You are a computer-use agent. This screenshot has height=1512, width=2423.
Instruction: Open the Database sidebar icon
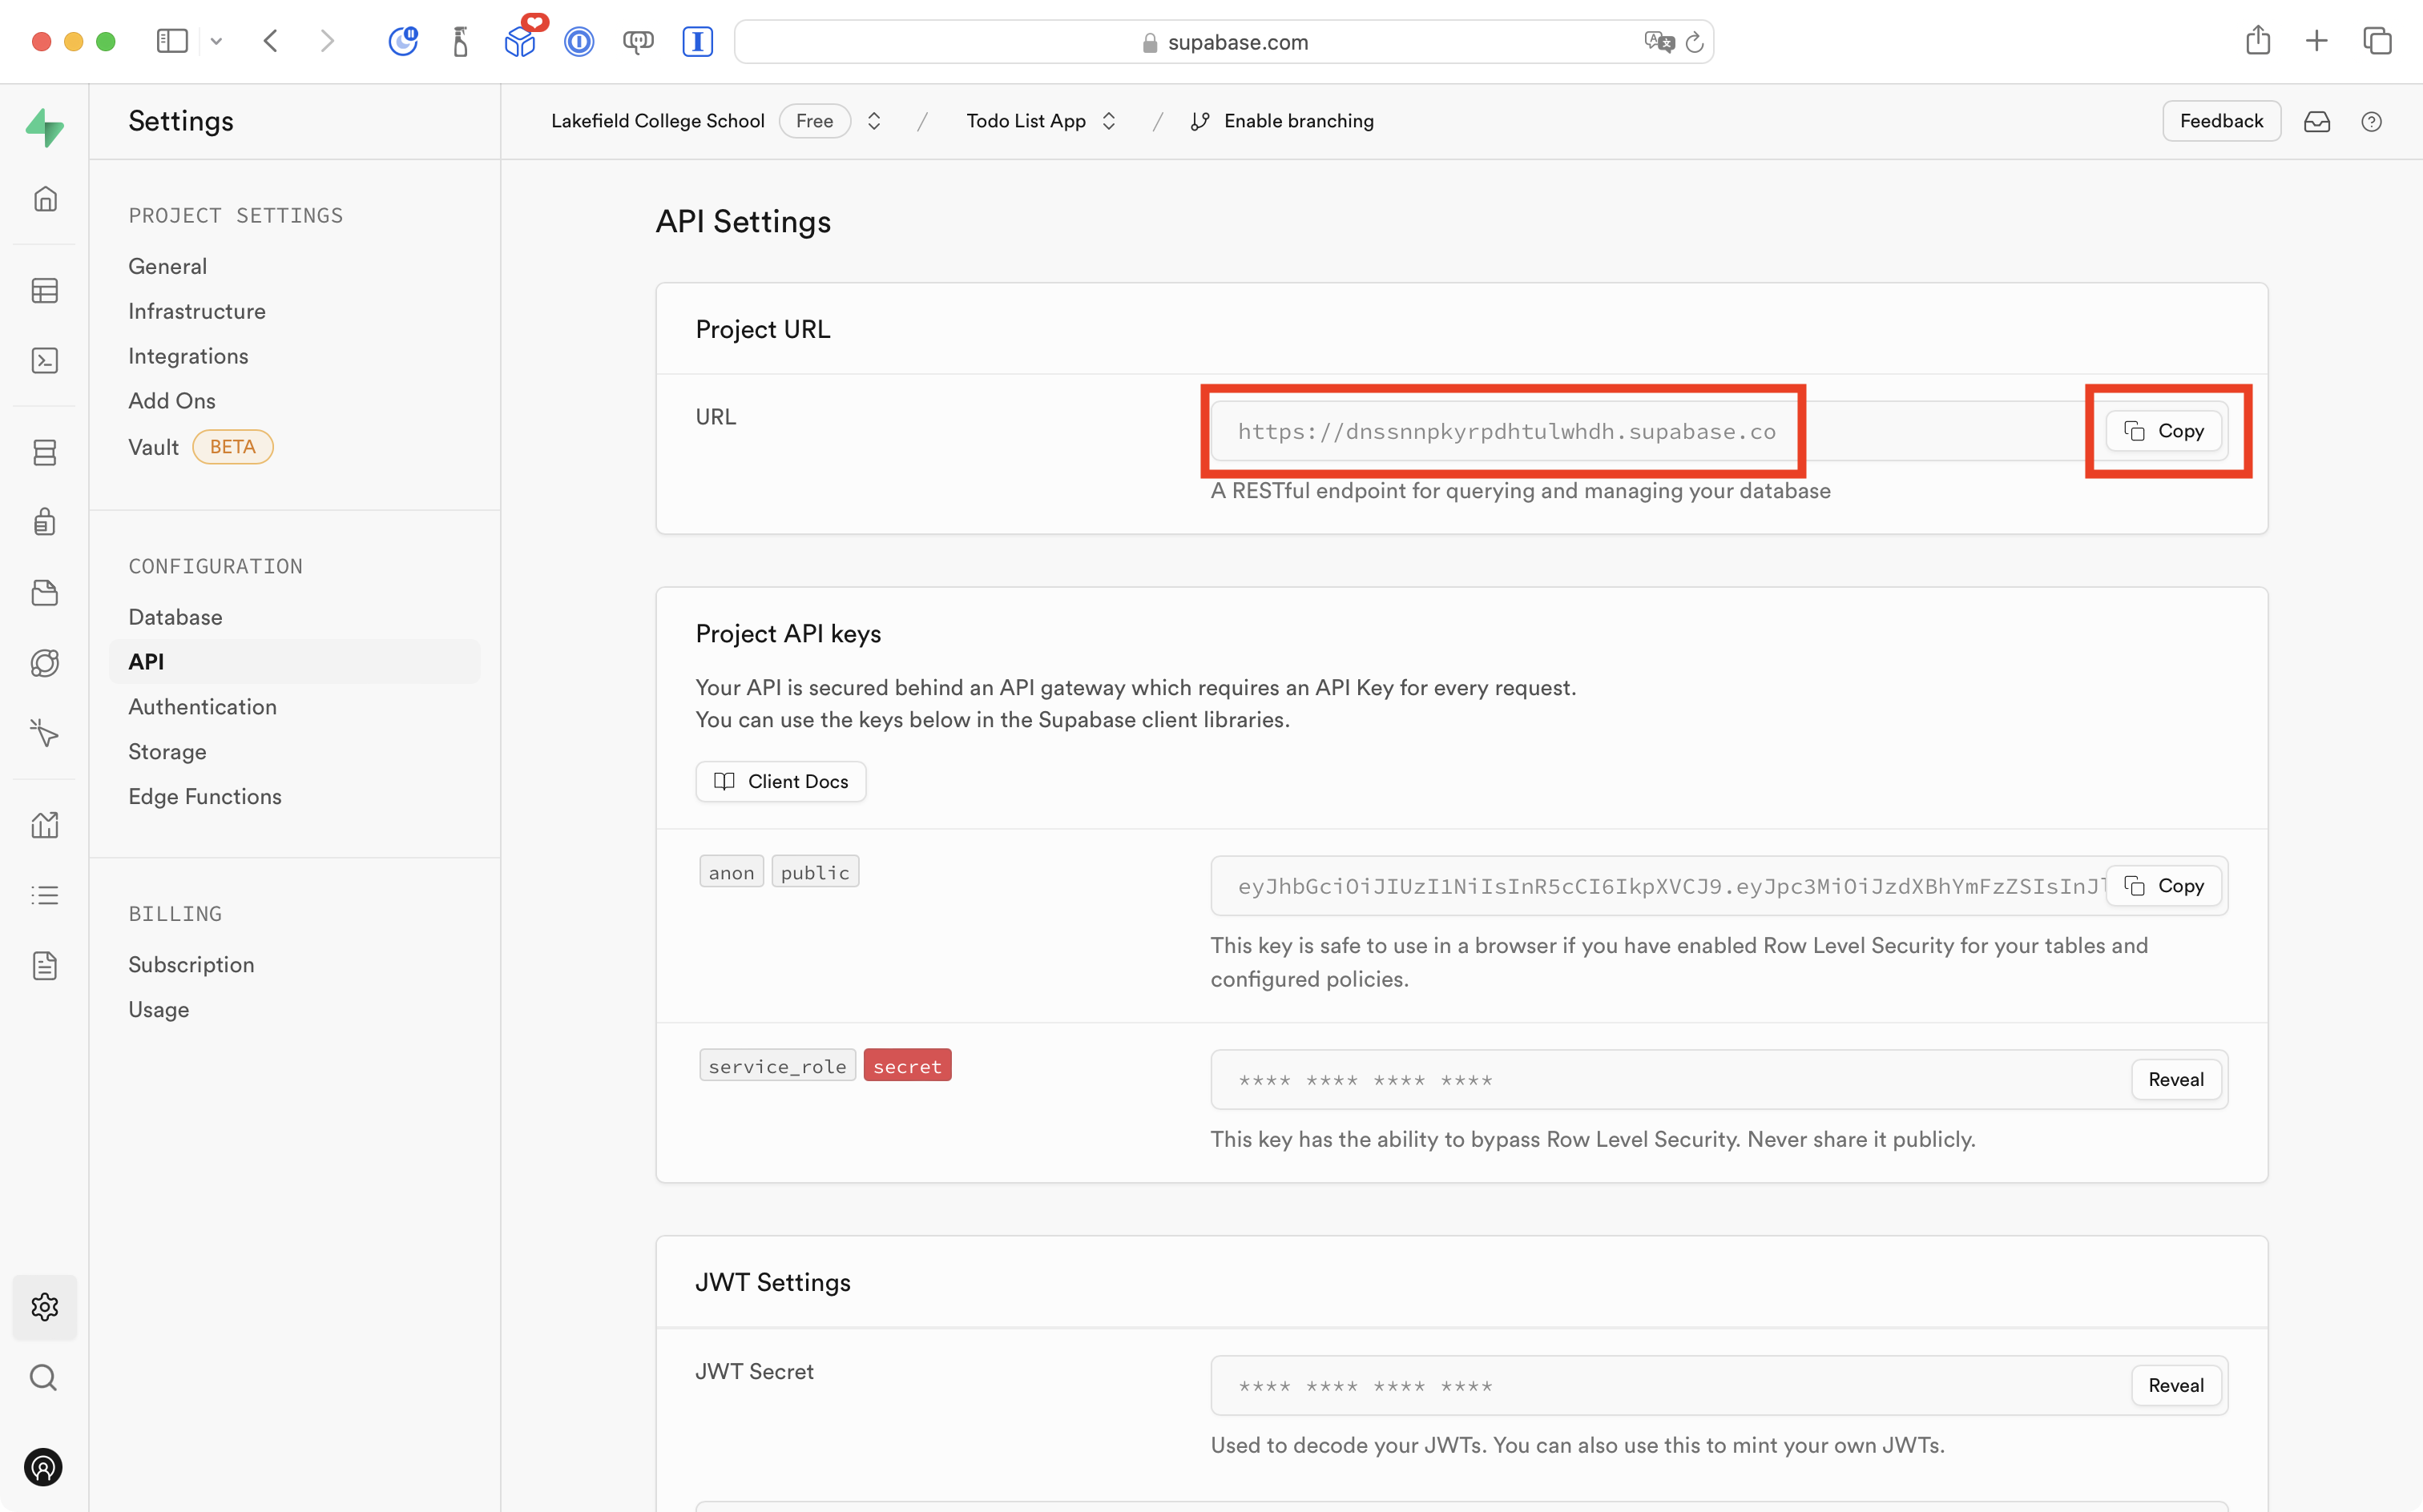click(x=45, y=453)
